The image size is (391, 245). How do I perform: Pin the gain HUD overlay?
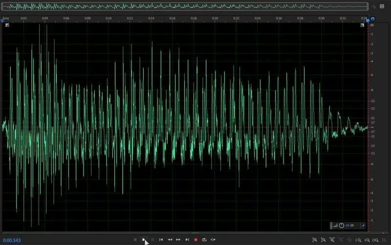pyautogui.click(x=363, y=225)
